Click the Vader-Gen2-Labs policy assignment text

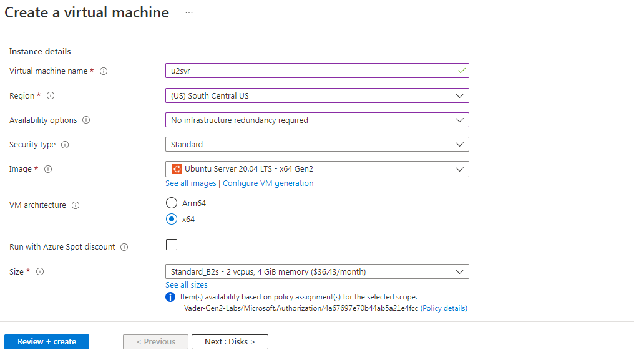click(x=301, y=308)
